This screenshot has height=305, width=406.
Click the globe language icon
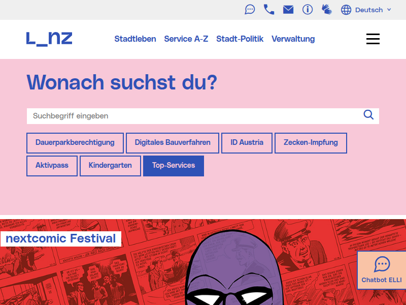click(x=346, y=10)
